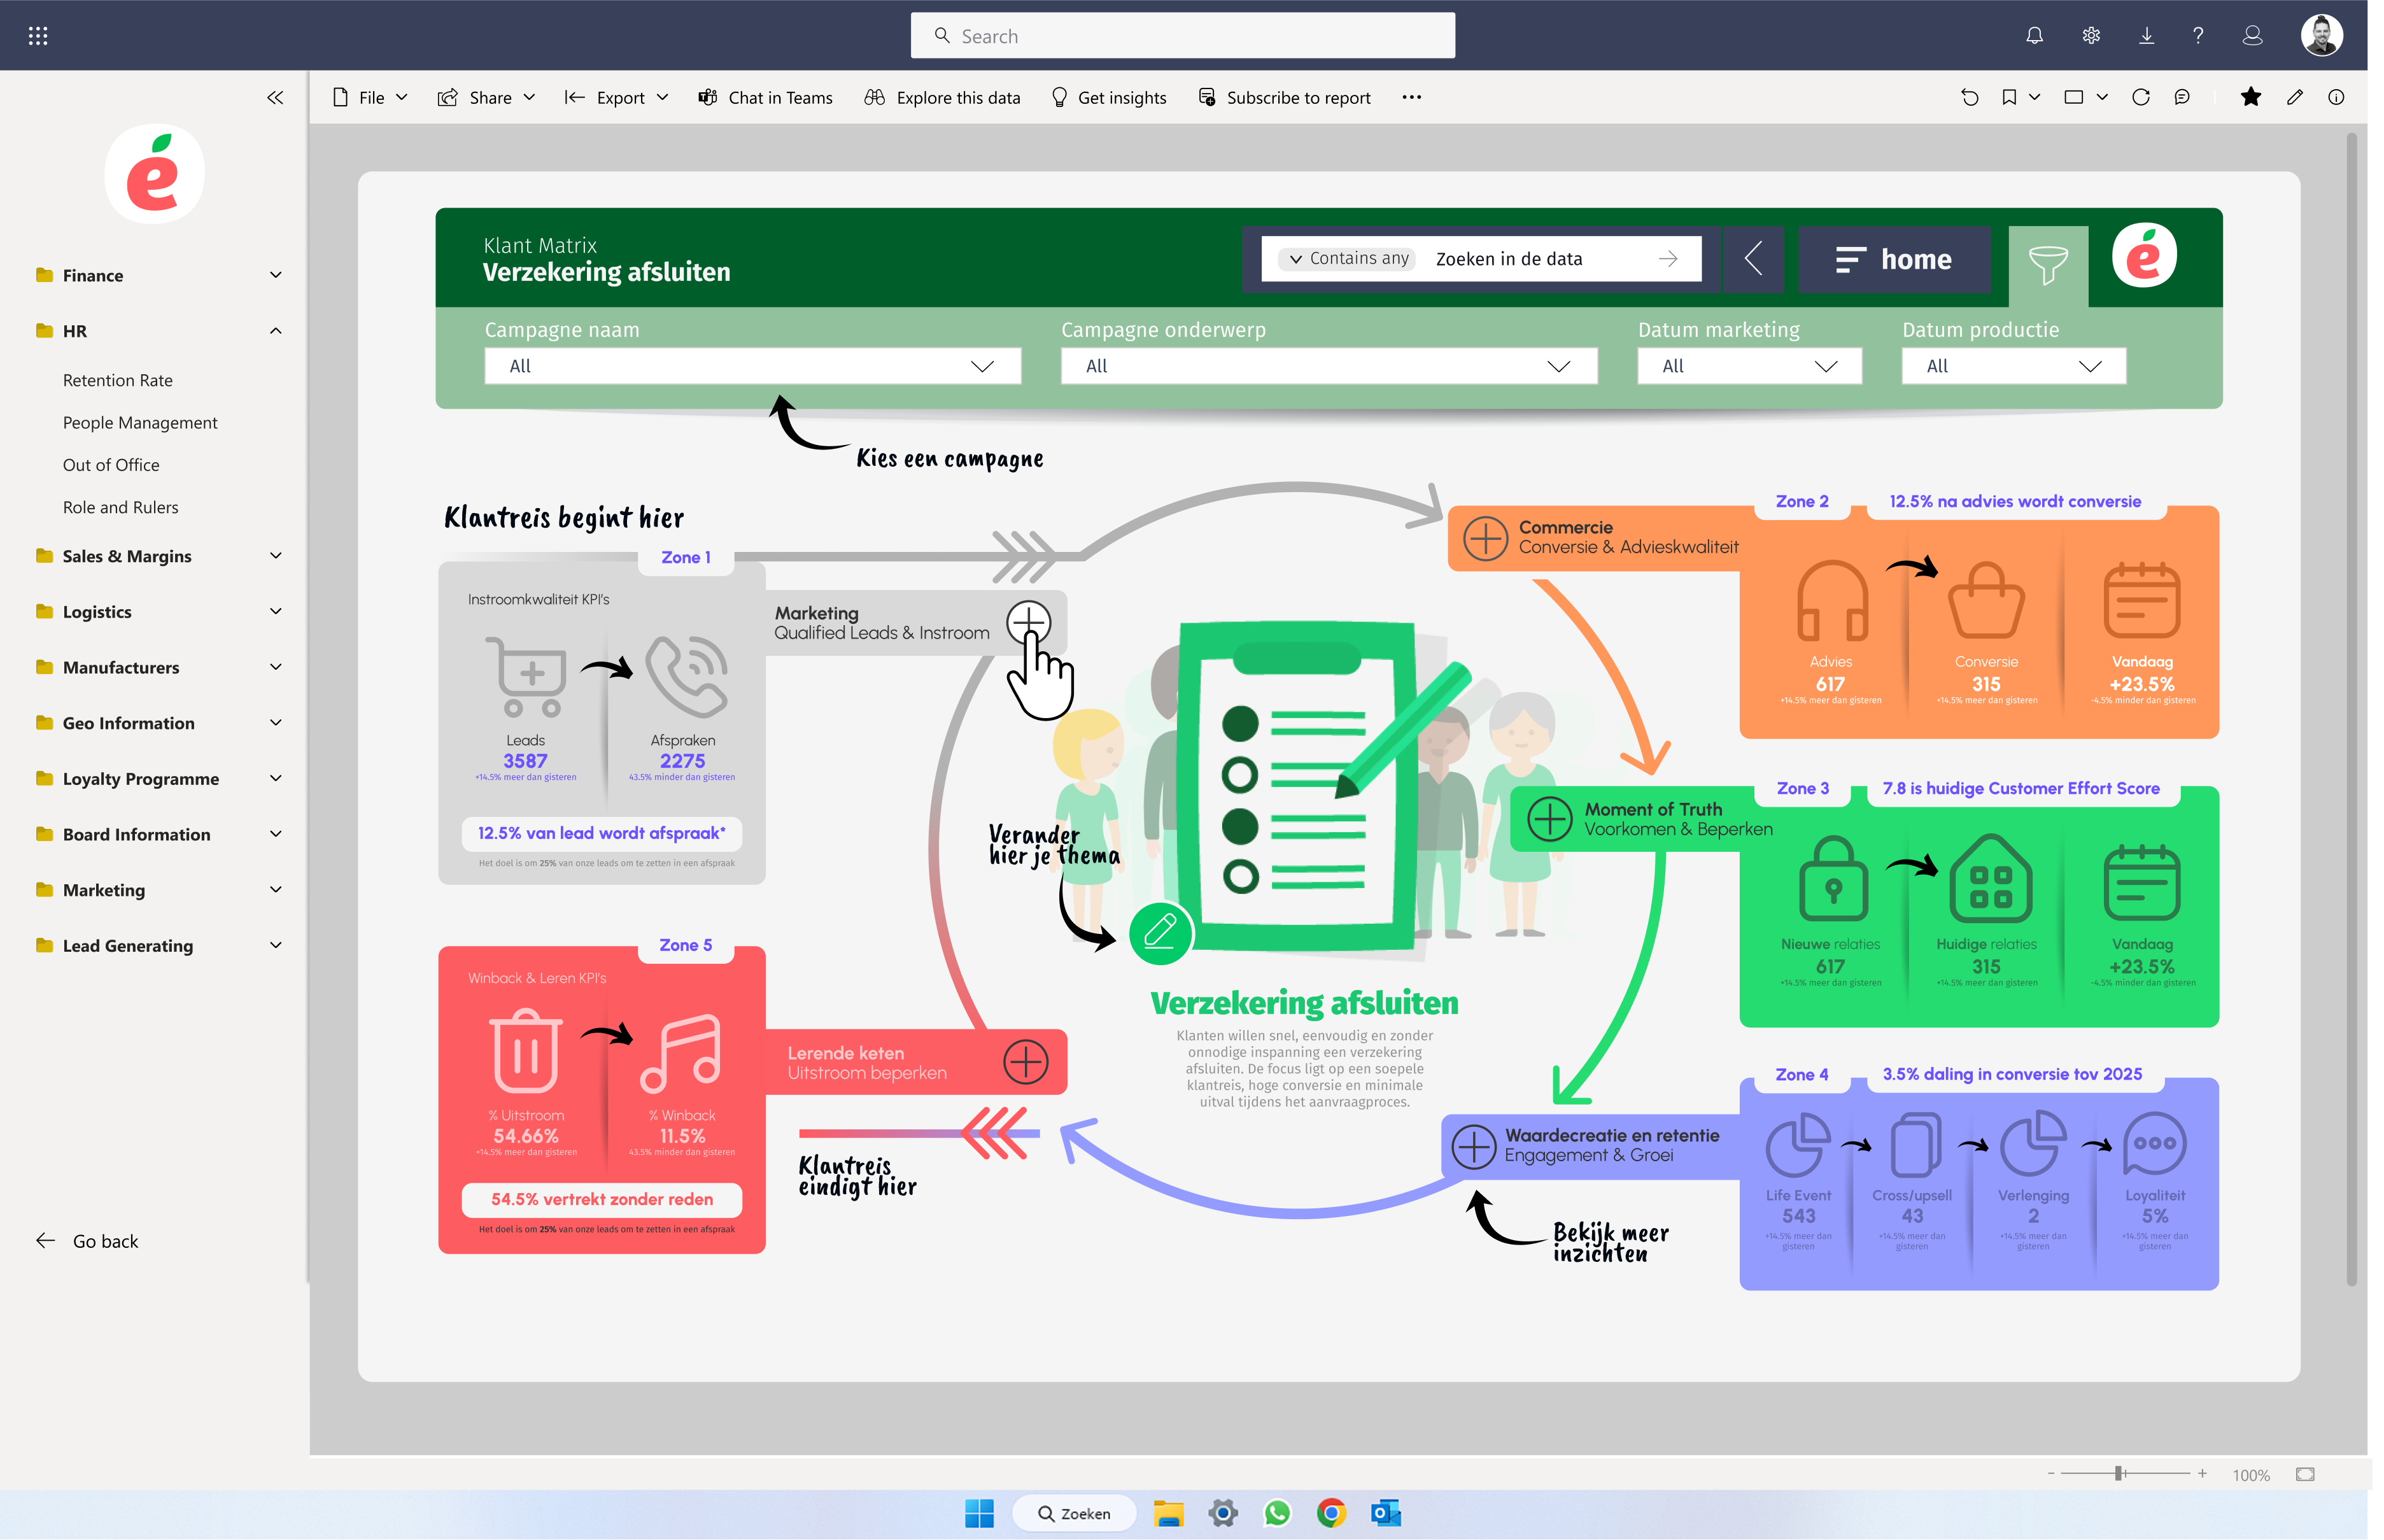Open the notifications bell
This screenshot has width=2384, height=1540.
click(2034, 36)
